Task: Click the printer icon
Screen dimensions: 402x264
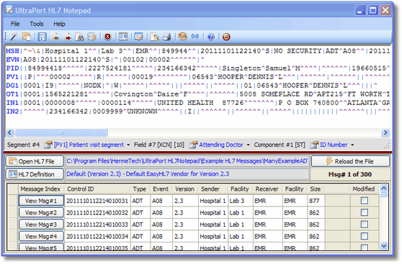Action: (167, 37)
